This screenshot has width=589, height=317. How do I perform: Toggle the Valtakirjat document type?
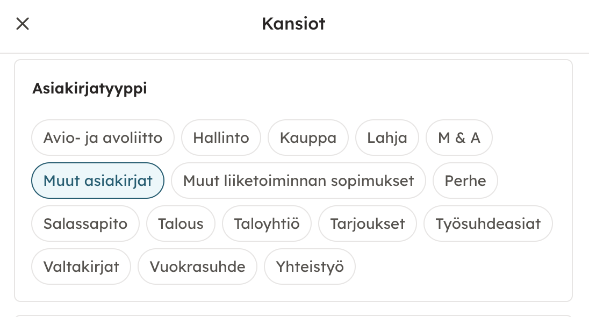point(81,266)
